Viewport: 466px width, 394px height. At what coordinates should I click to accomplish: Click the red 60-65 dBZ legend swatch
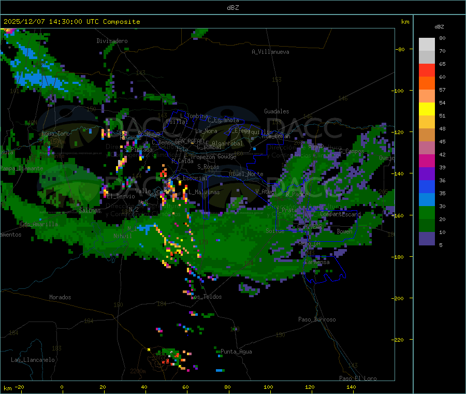[427, 70]
